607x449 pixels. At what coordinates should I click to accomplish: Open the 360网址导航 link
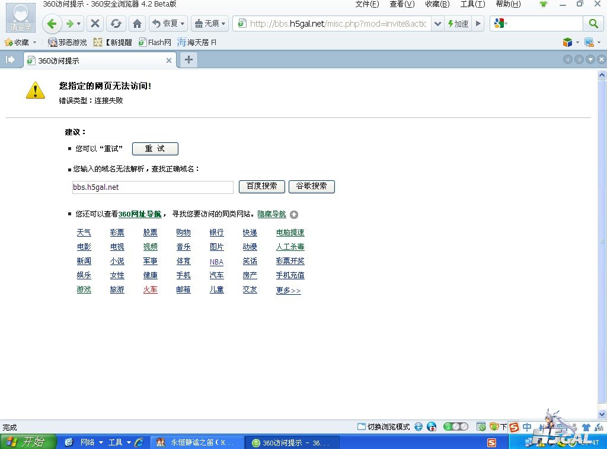(x=140, y=214)
